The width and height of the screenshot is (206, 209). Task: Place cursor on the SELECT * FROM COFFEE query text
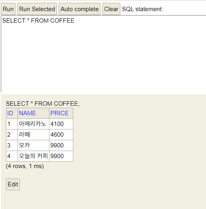click(38, 21)
